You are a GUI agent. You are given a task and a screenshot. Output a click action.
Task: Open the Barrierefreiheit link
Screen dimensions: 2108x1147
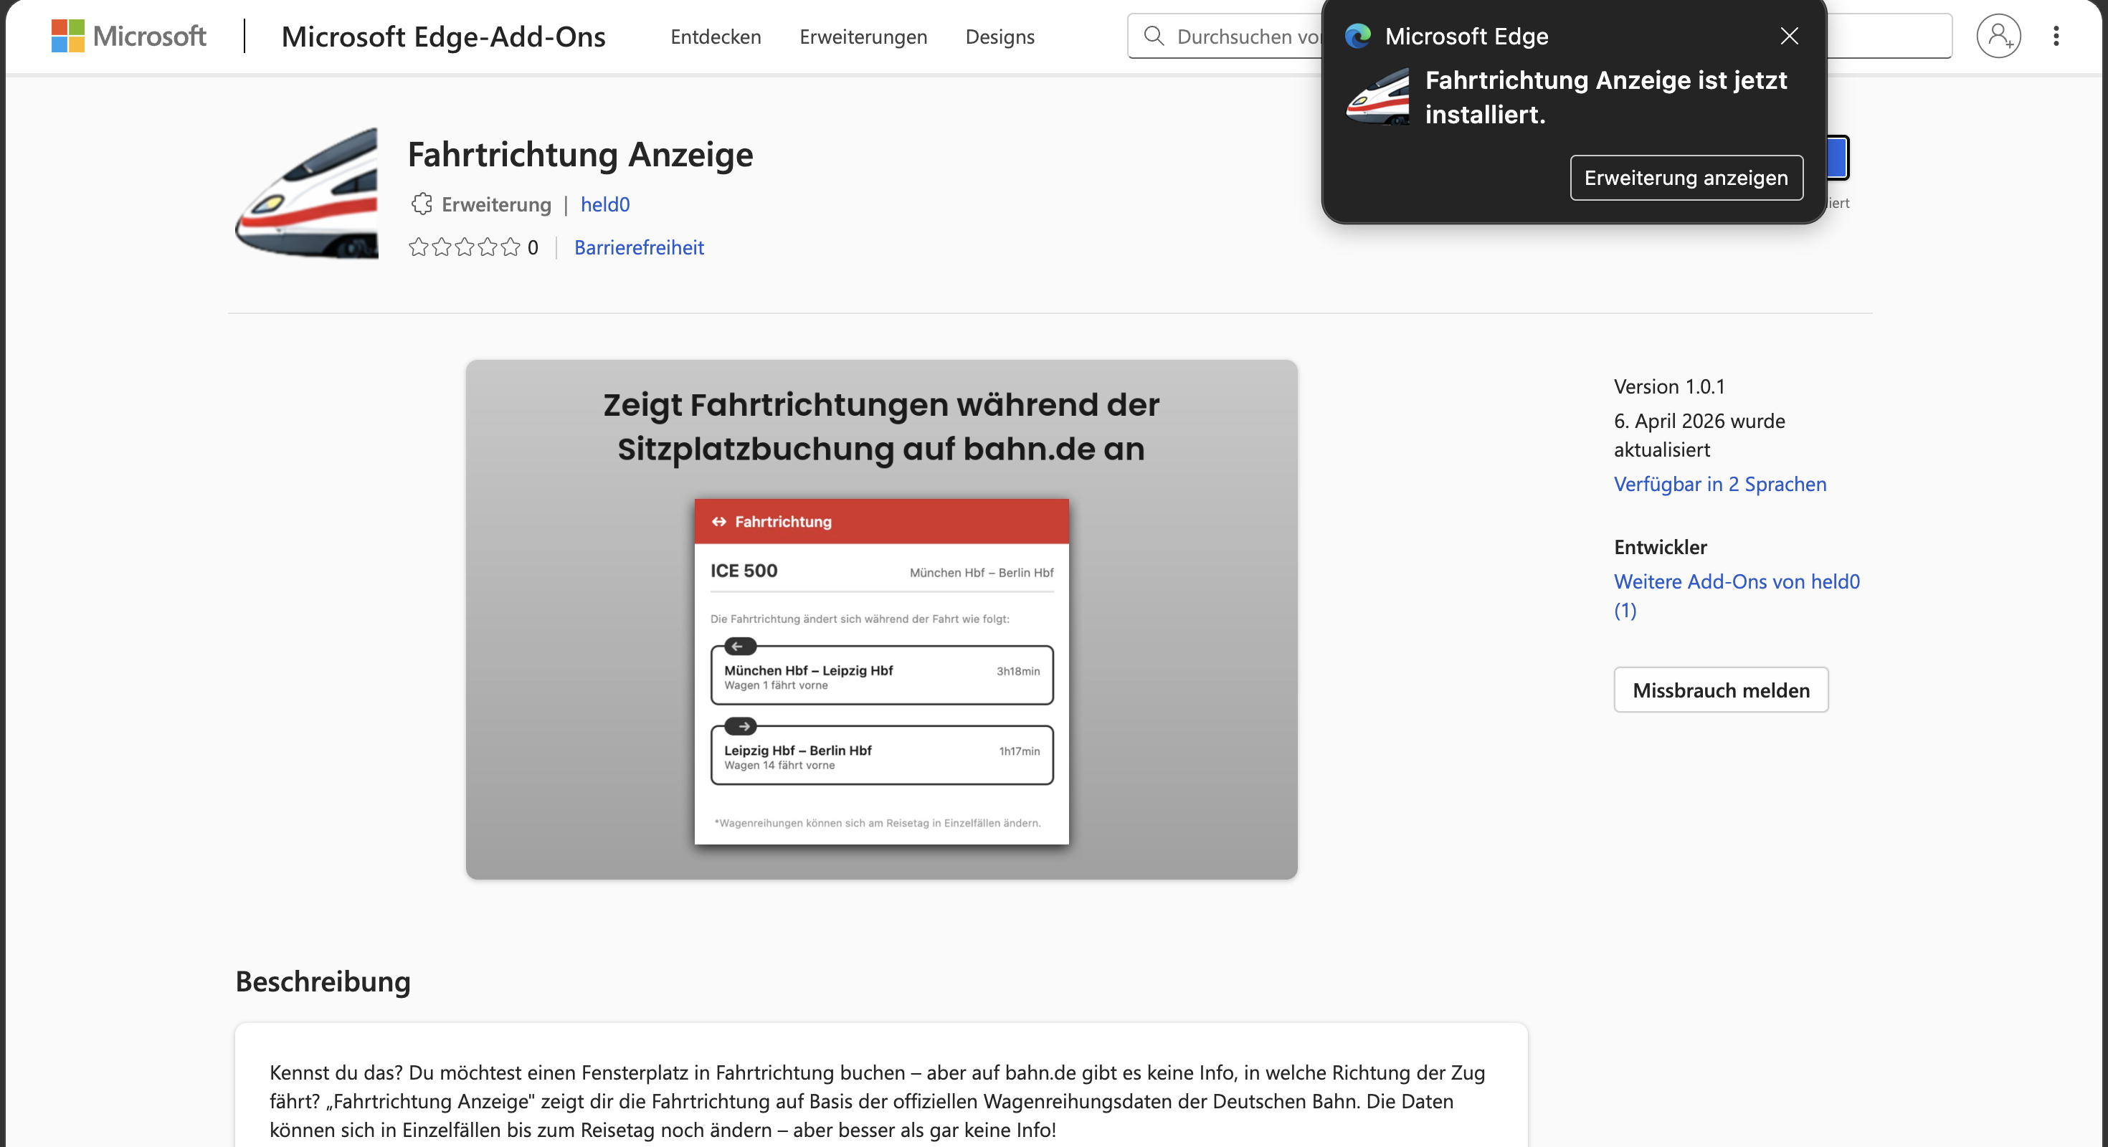pyautogui.click(x=638, y=247)
